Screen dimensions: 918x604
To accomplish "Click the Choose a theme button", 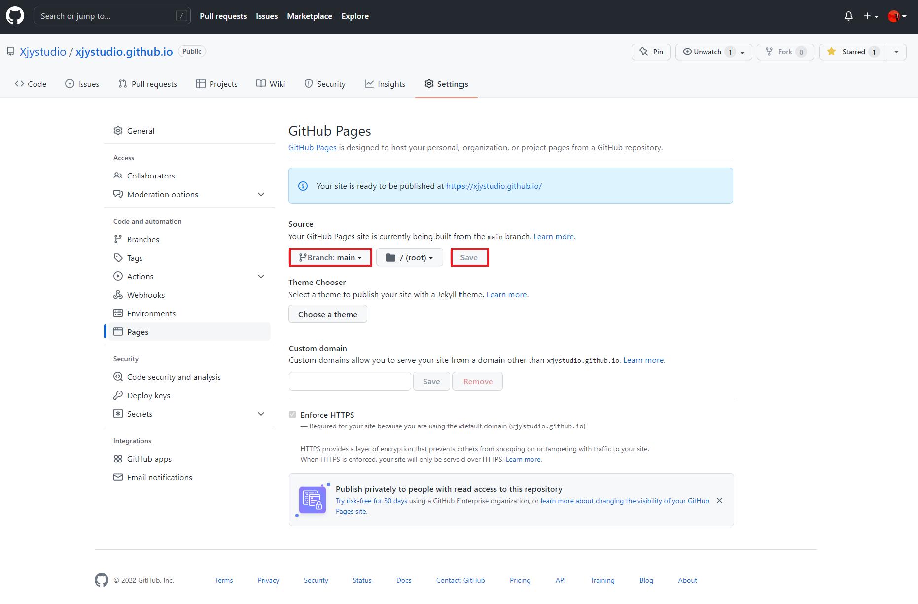I will coord(327,314).
